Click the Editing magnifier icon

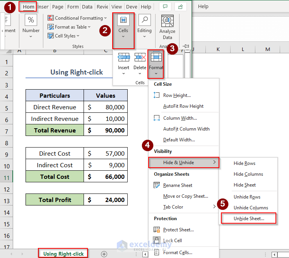tap(145, 20)
